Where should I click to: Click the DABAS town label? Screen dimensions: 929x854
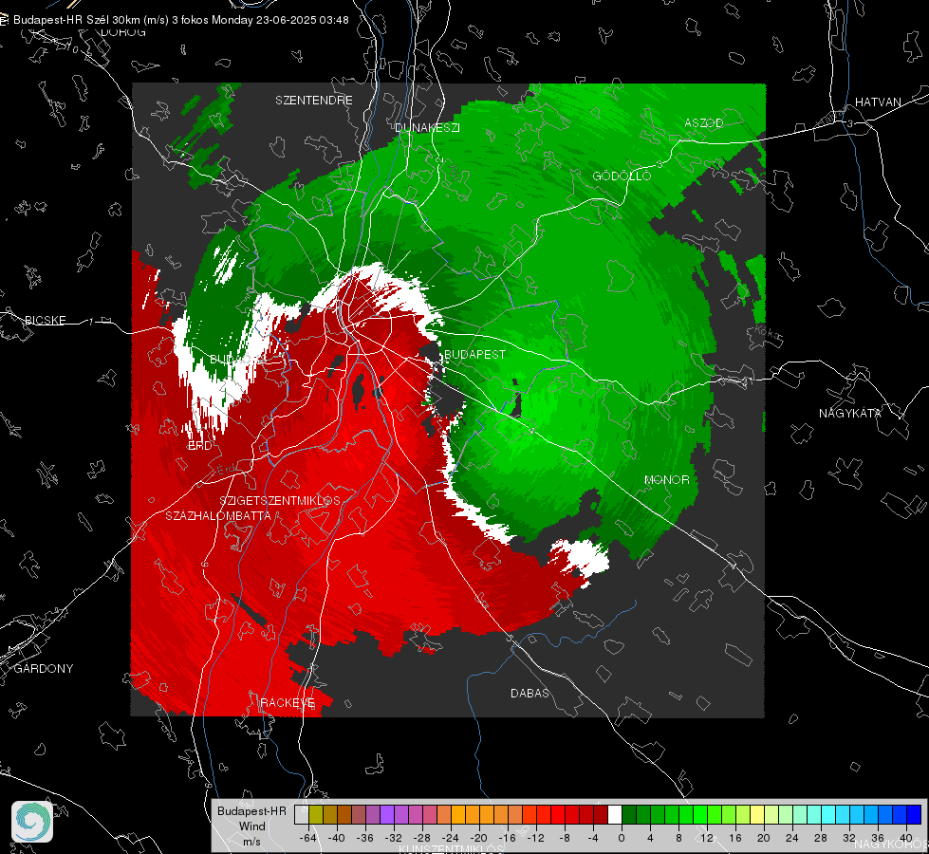[x=530, y=693]
